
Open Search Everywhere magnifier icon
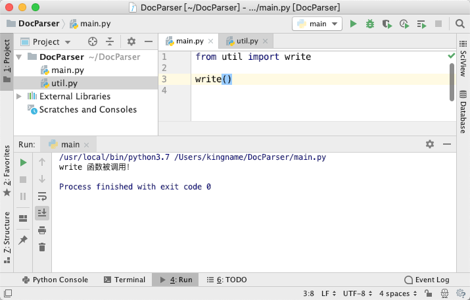click(459, 24)
